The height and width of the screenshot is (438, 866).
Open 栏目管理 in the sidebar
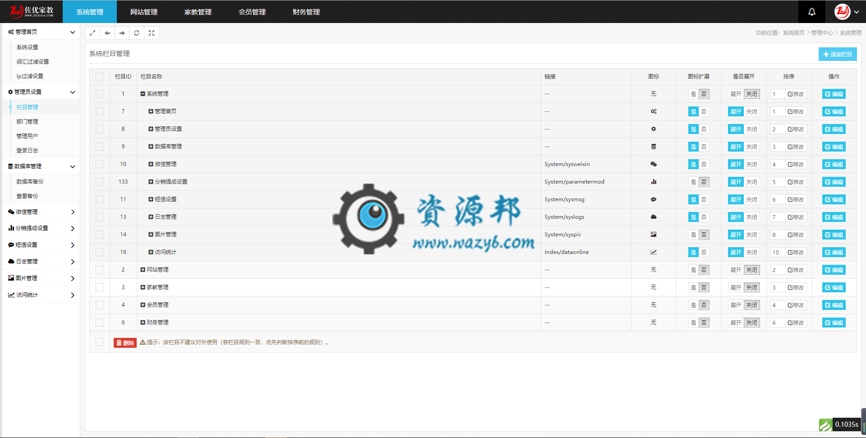[28, 107]
